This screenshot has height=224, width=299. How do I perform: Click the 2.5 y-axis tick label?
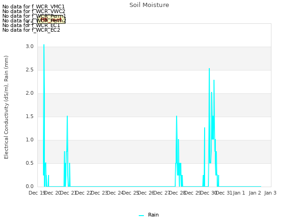pos(29,70)
